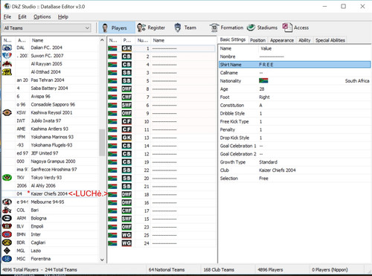Click GK position badge for player number 13
Screen dimensions: 372x276
coord(126,138)
